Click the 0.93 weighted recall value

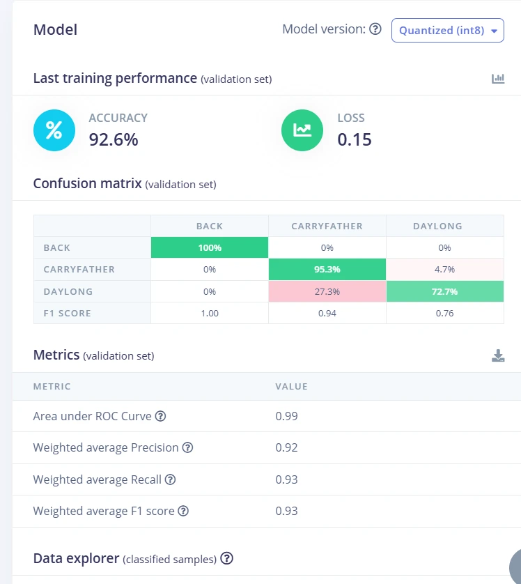(286, 479)
